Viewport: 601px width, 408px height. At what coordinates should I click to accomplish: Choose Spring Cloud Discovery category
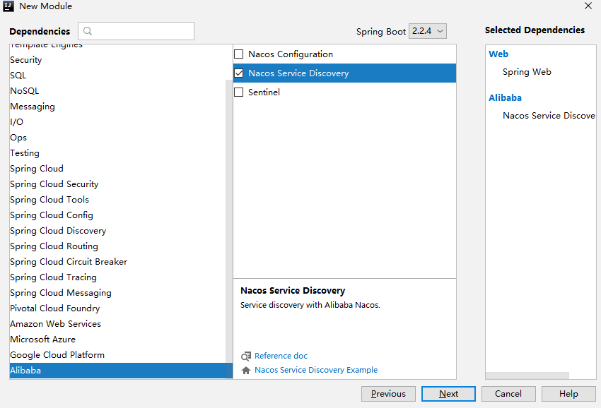pyautogui.click(x=58, y=231)
